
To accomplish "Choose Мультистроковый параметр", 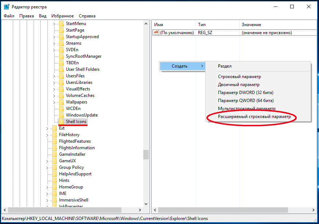I will [x=258, y=109].
